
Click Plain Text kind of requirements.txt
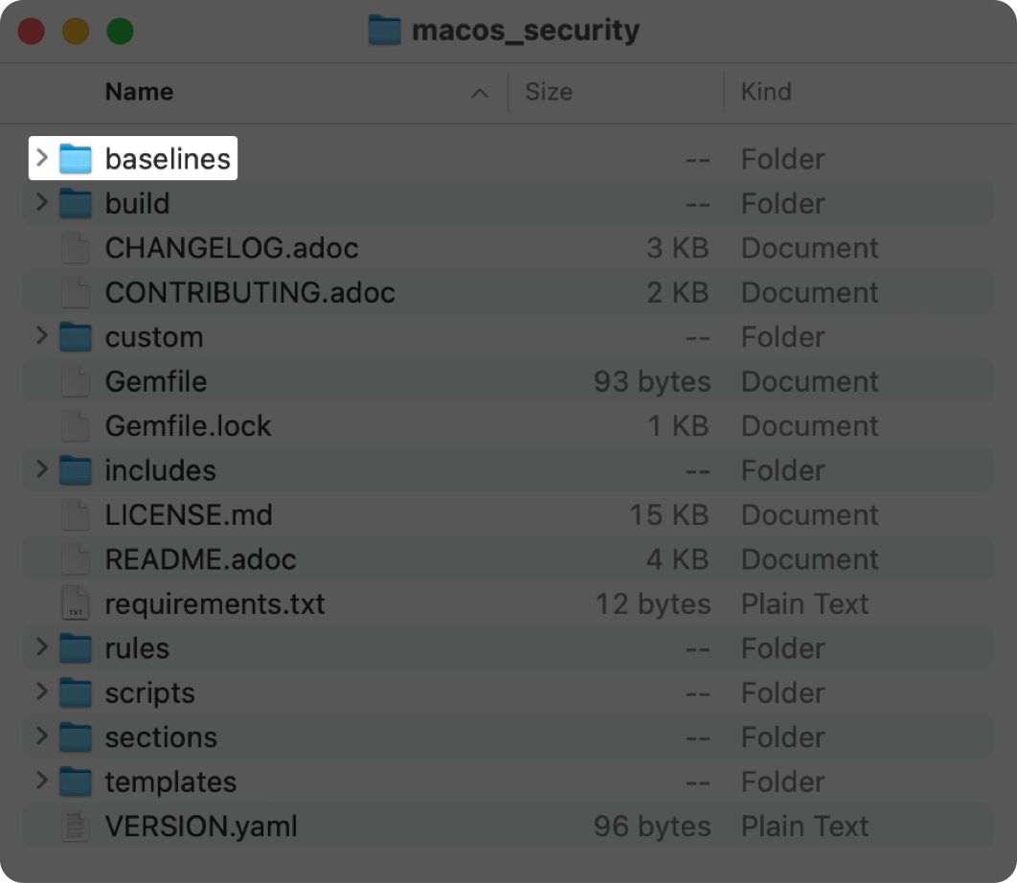pos(805,603)
